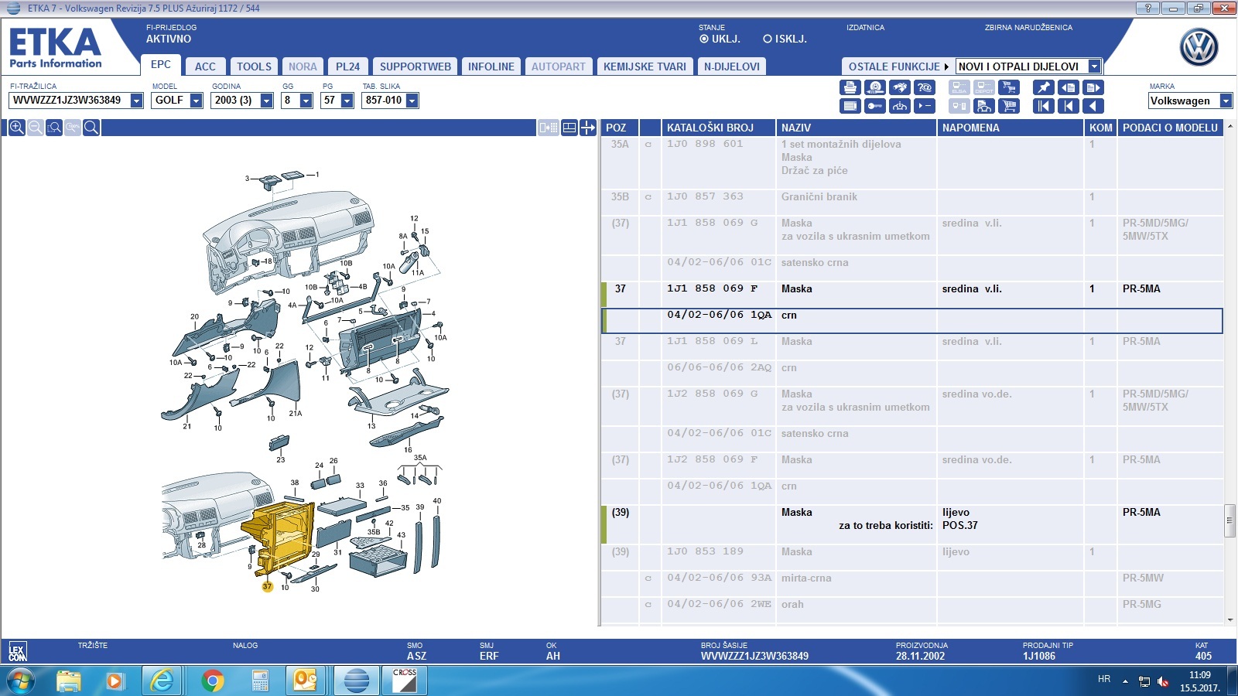Open Internet Explorer from the taskbar
Image resolution: width=1238 pixels, height=696 pixels.
[162, 681]
